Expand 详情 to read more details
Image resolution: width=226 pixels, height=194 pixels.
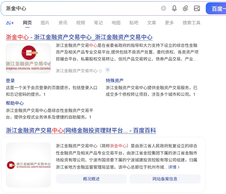pyautogui.click(x=174, y=167)
